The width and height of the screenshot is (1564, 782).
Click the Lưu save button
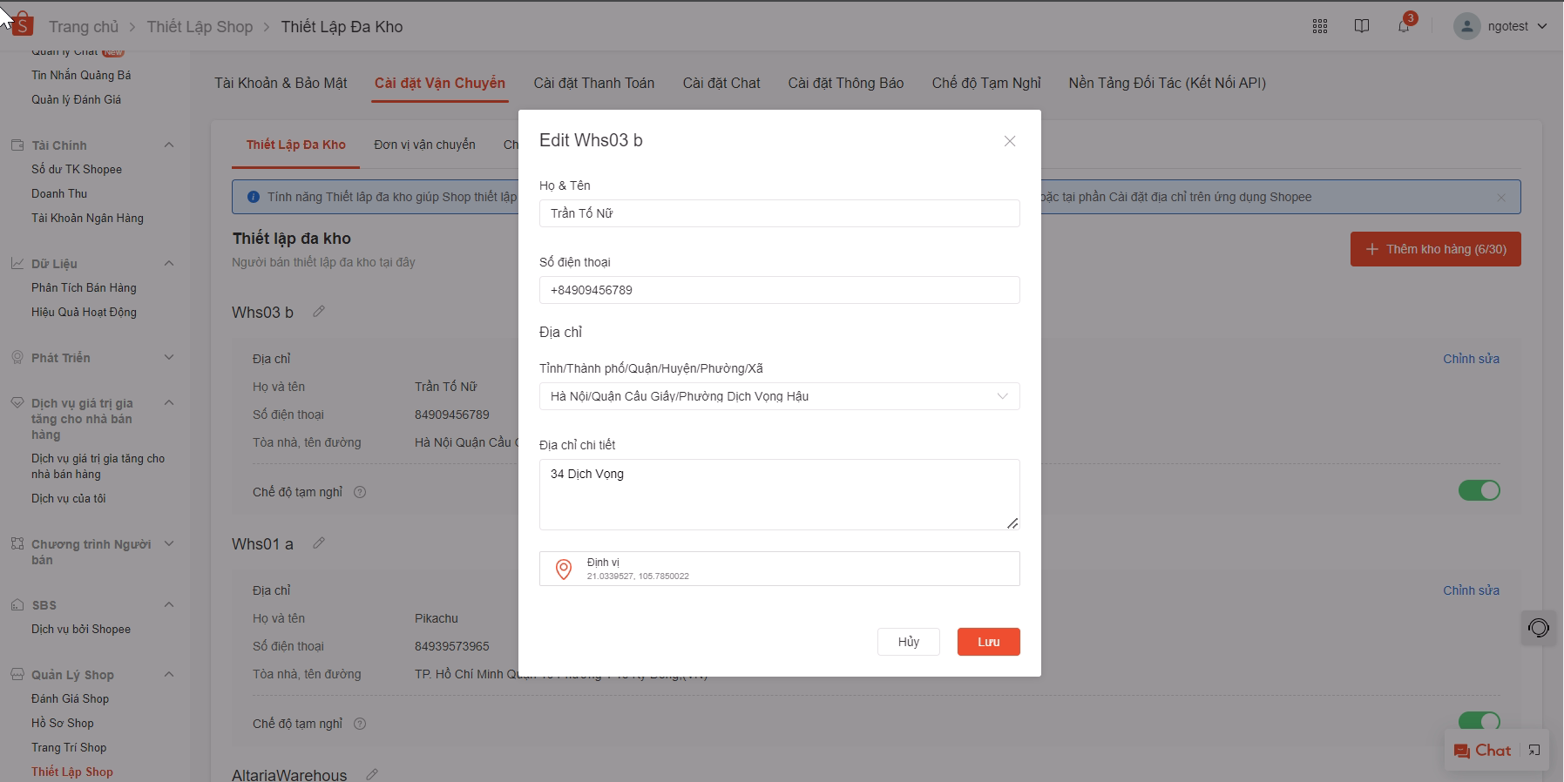[x=988, y=642]
